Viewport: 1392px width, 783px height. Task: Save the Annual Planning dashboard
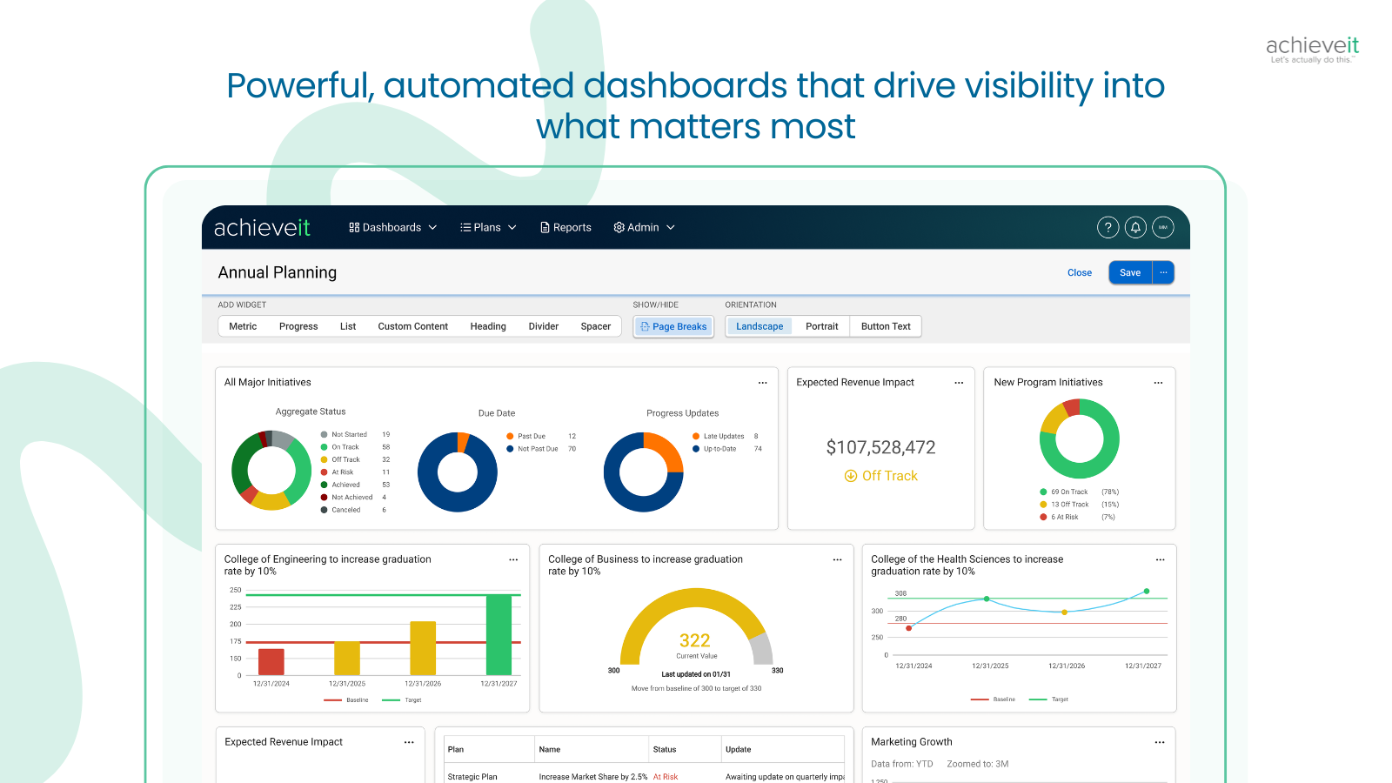pyautogui.click(x=1129, y=272)
